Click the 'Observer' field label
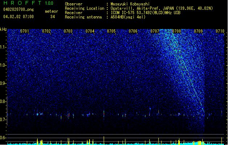228x145 pixels. click(74, 4)
